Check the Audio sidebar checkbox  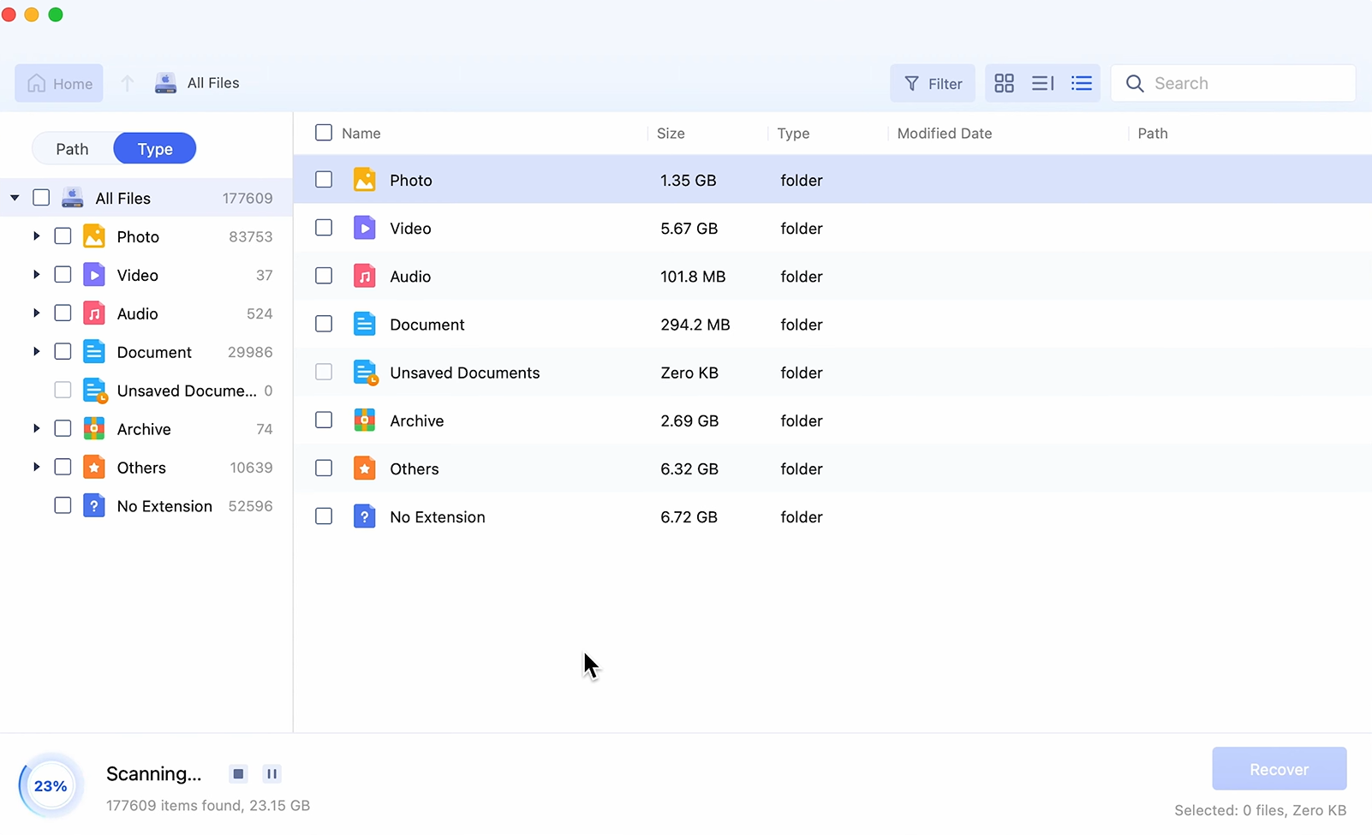(63, 313)
